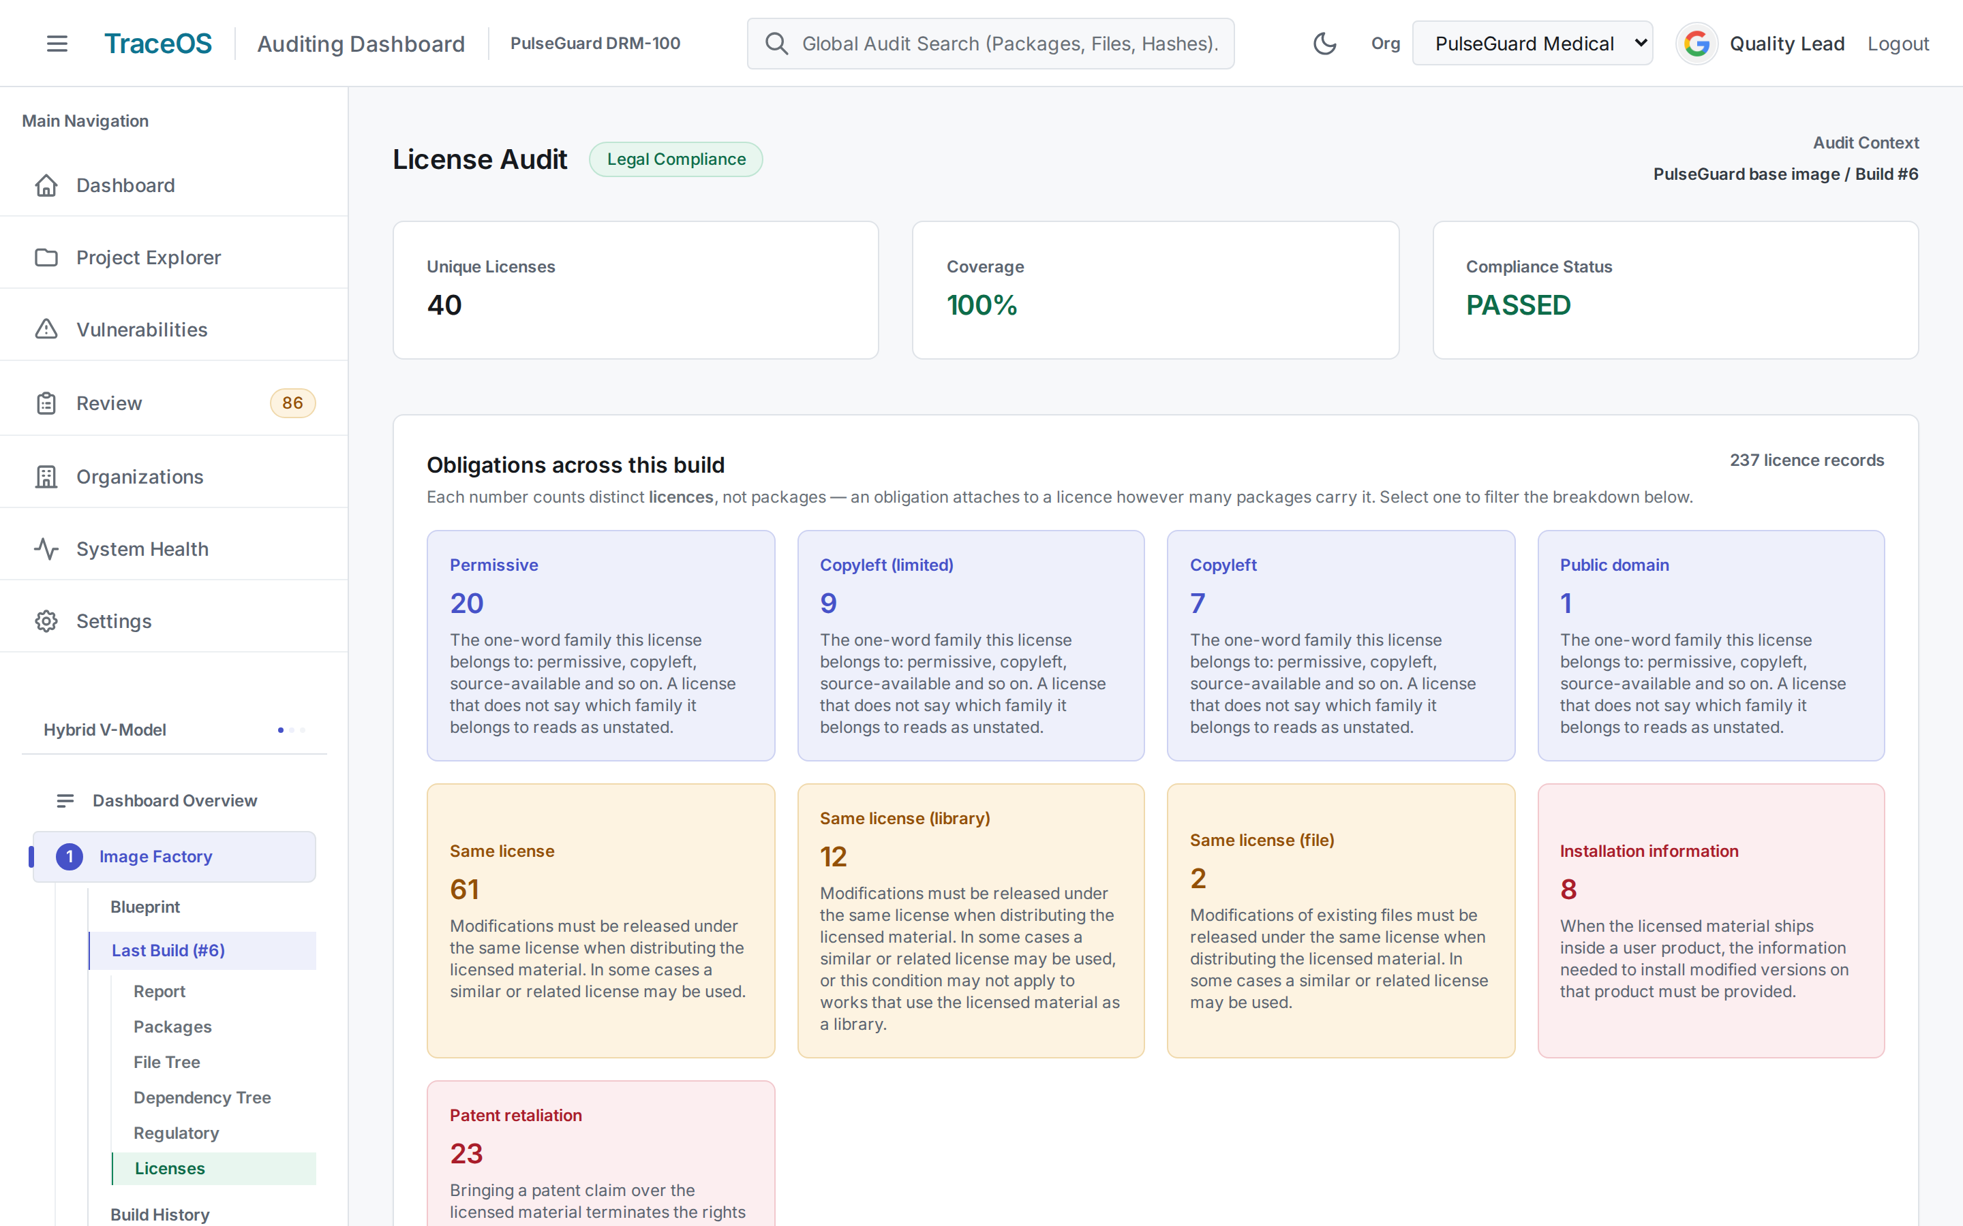Click the Review count badge 86
This screenshot has width=1963, height=1226.
point(293,404)
